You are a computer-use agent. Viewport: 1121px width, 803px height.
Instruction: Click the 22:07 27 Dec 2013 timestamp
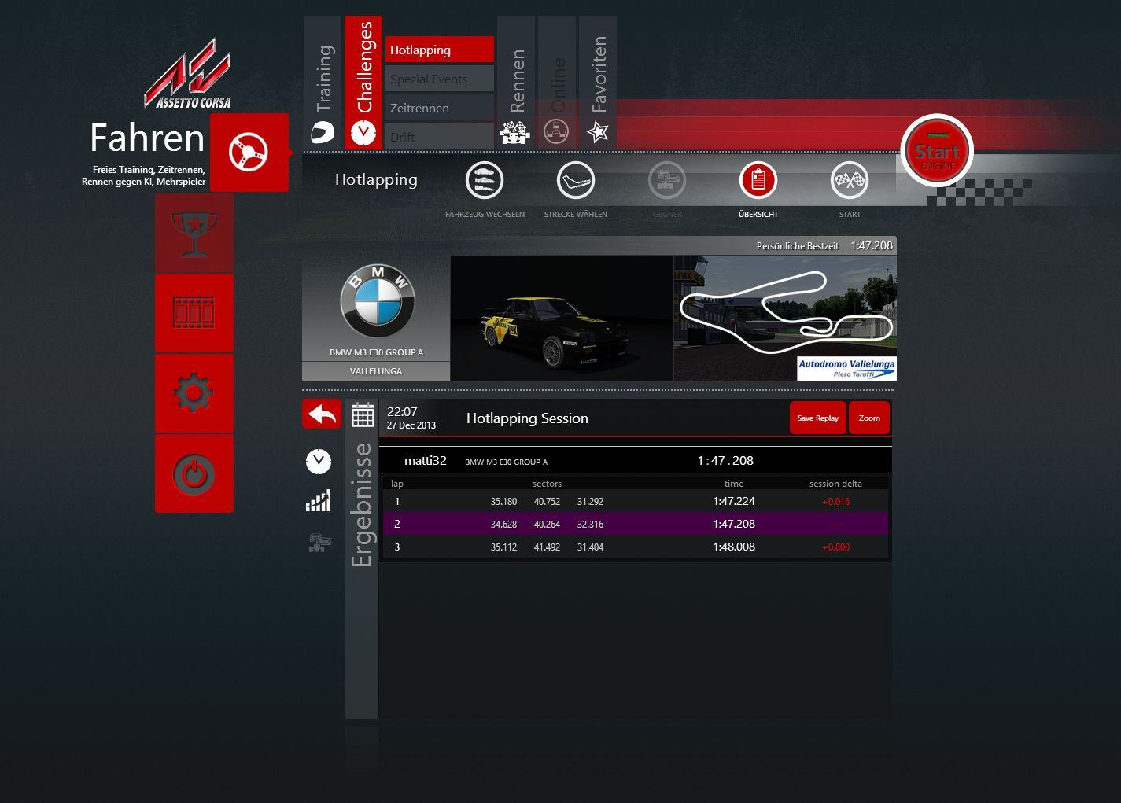point(411,418)
